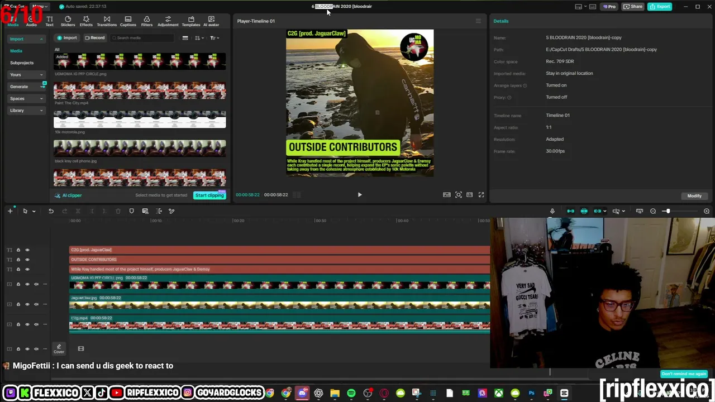Image resolution: width=715 pixels, height=402 pixels.
Task: Open the Captions panel
Action: tap(128, 21)
